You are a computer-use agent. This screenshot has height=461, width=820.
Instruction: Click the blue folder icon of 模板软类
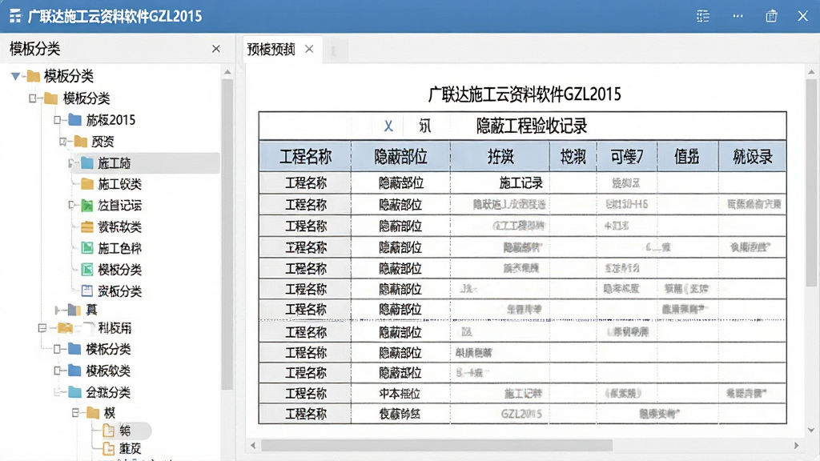point(74,371)
